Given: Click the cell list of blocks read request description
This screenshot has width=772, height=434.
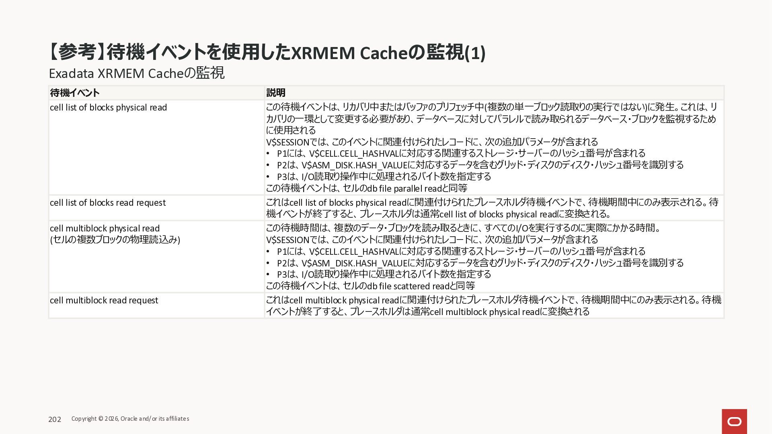Looking at the screenshot, I should pos(492,208).
